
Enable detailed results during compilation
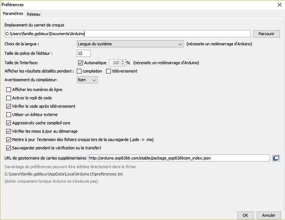(79, 71)
